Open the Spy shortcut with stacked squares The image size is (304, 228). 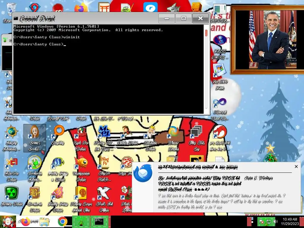pyautogui.click(x=197, y=138)
